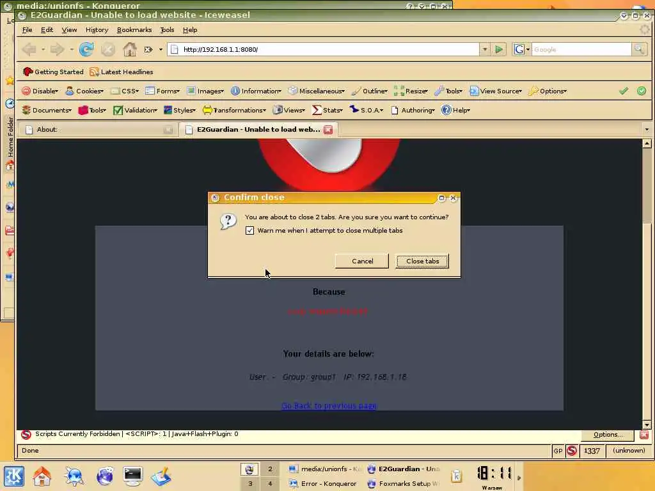Click the Close tabs button
This screenshot has height=491, width=655.
click(x=422, y=261)
